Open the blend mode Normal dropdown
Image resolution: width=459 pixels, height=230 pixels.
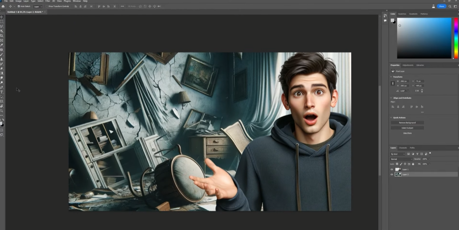click(x=401, y=159)
